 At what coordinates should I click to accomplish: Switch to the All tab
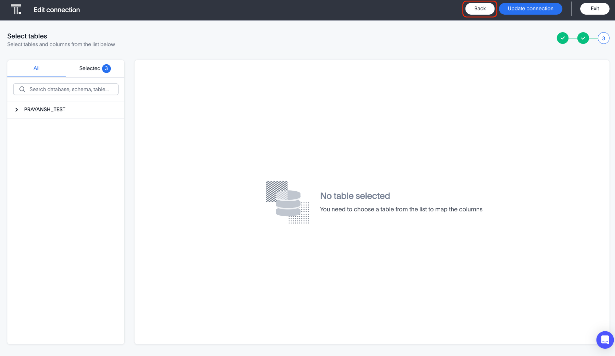coord(36,68)
